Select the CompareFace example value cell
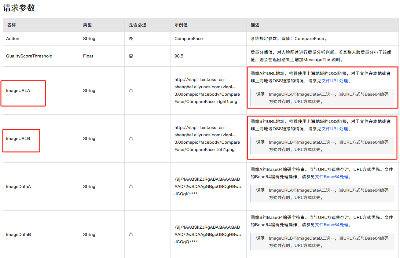 point(189,39)
